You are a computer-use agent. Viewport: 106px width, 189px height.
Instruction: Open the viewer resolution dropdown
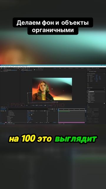click(27, 105)
